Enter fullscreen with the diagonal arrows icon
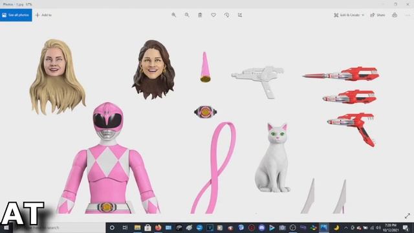Viewport: 414px width, 233px height. [x=408, y=216]
